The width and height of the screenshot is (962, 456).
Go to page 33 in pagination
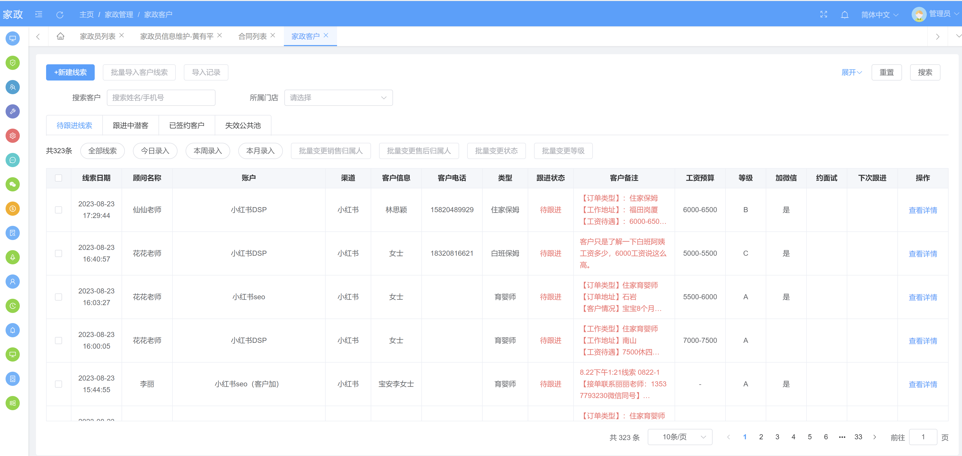pyautogui.click(x=858, y=437)
